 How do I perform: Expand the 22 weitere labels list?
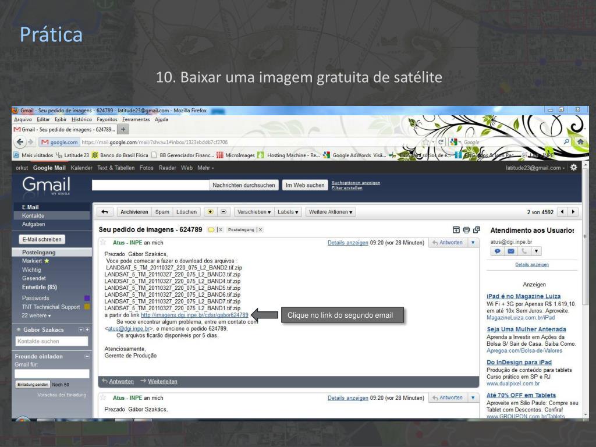coord(36,315)
